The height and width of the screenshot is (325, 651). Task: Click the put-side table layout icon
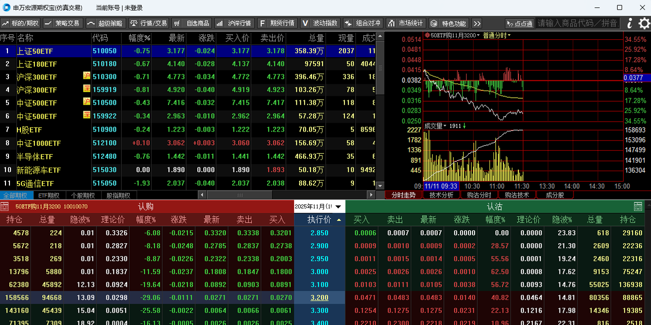(x=639, y=206)
